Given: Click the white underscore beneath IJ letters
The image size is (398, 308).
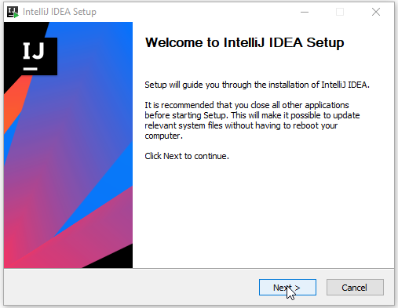Looking at the screenshot, I should [x=31, y=69].
